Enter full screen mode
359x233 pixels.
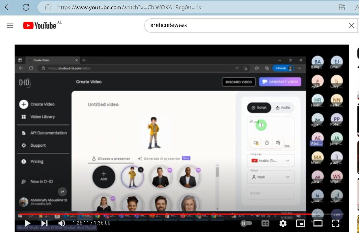[x=335, y=223]
